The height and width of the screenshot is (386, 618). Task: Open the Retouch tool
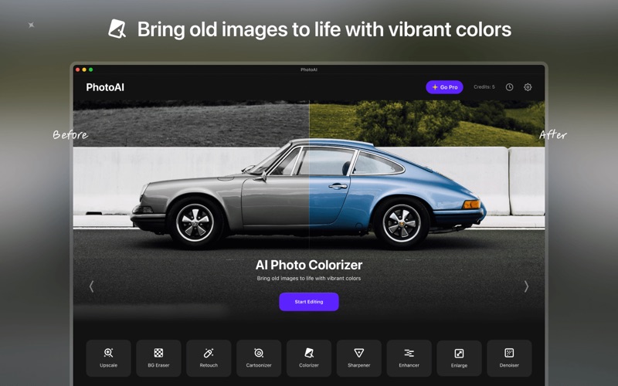209,357
